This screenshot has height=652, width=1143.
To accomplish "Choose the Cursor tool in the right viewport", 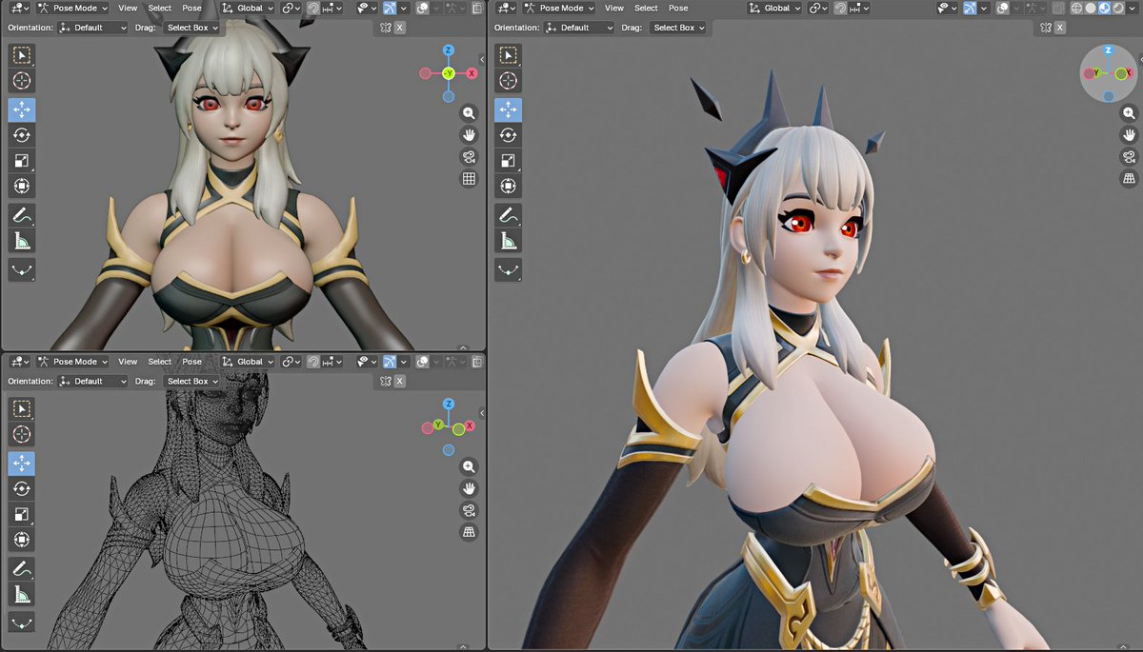I will pyautogui.click(x=509, y=81).
